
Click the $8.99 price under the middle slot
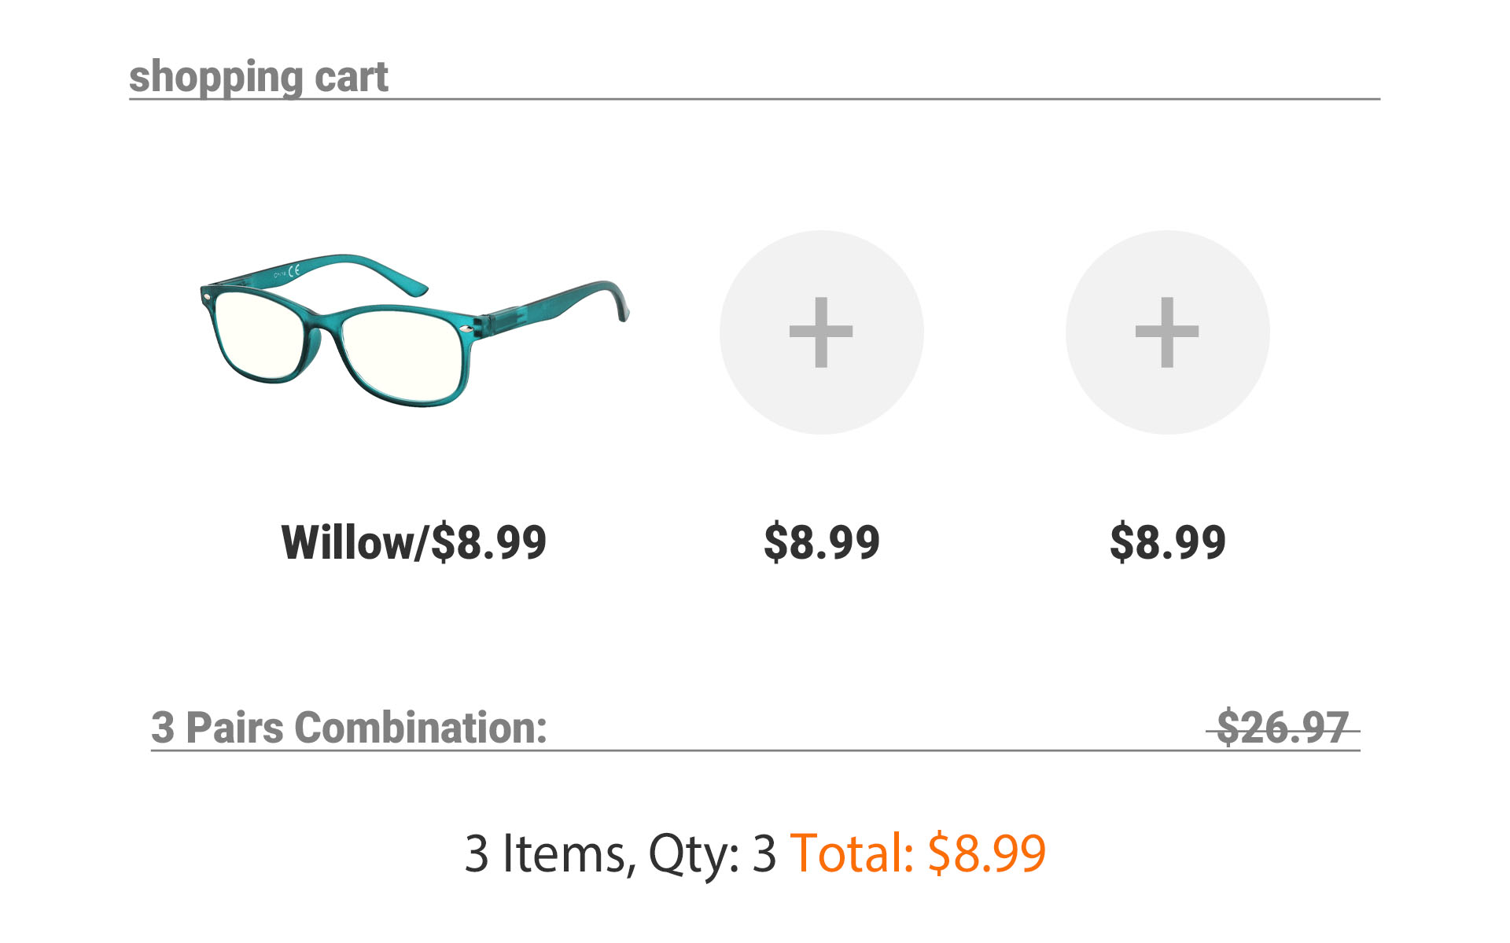pyautogui.click(x=821, y=542)
